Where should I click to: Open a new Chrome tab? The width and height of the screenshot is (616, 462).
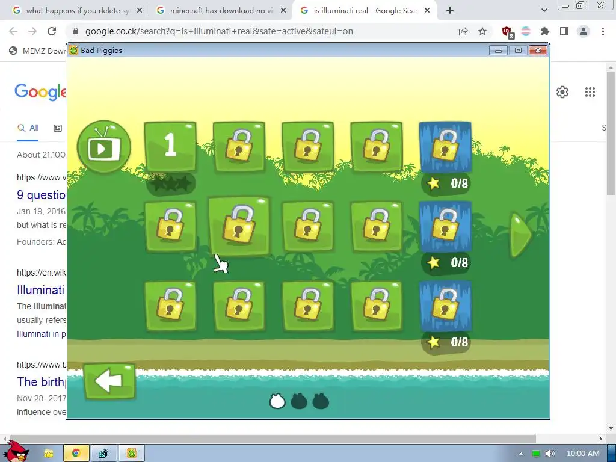[450, 11]
